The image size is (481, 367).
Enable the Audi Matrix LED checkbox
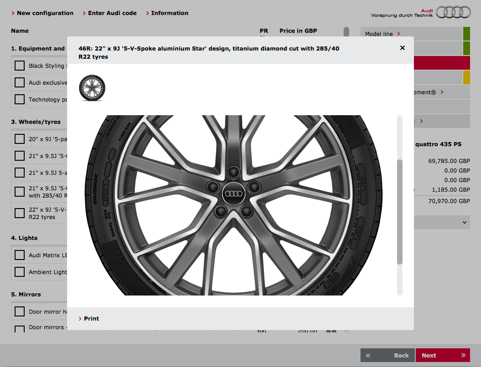coord(20,255)
